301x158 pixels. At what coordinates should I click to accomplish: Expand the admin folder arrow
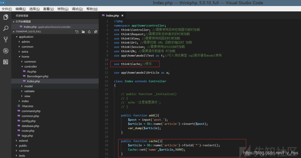click(19, 42)
